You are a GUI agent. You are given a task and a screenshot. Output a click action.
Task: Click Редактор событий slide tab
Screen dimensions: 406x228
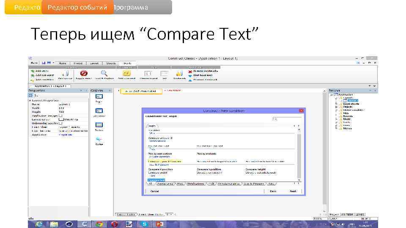[x=77, y=7]
